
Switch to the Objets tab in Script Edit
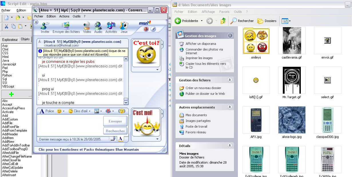[x=25, y=39]
